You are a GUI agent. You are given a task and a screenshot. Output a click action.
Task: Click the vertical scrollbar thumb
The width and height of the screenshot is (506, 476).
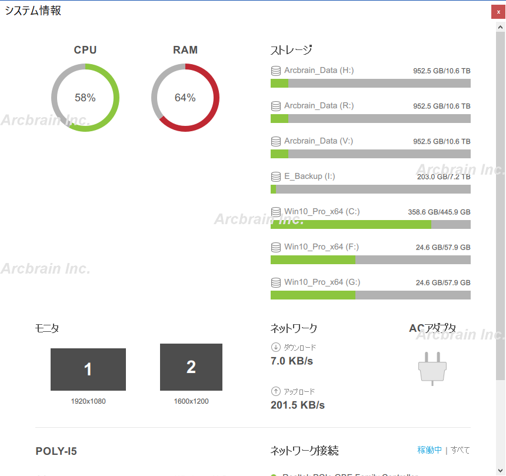point(501,206)
